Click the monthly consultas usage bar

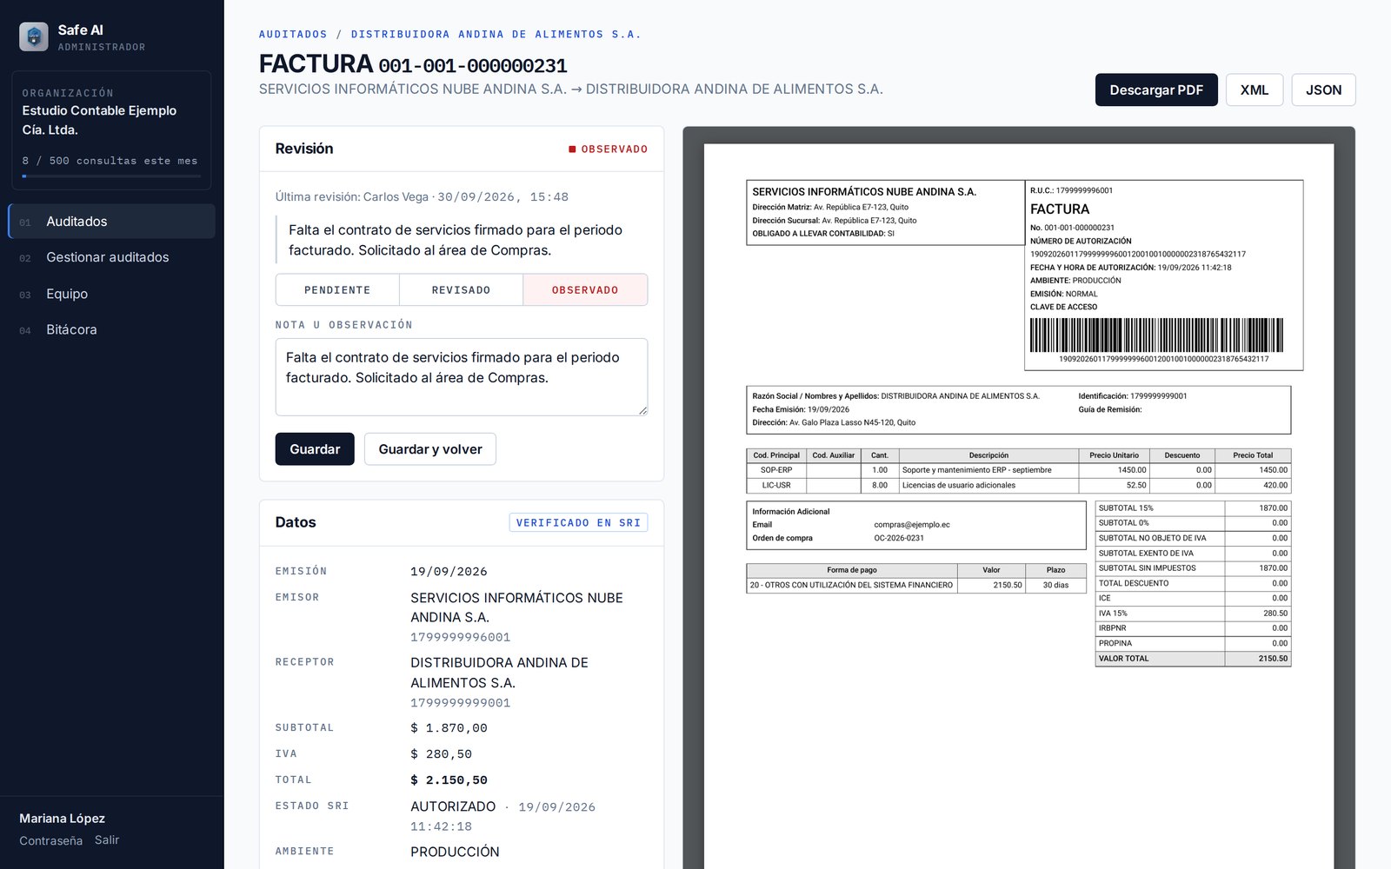point(111,176)
